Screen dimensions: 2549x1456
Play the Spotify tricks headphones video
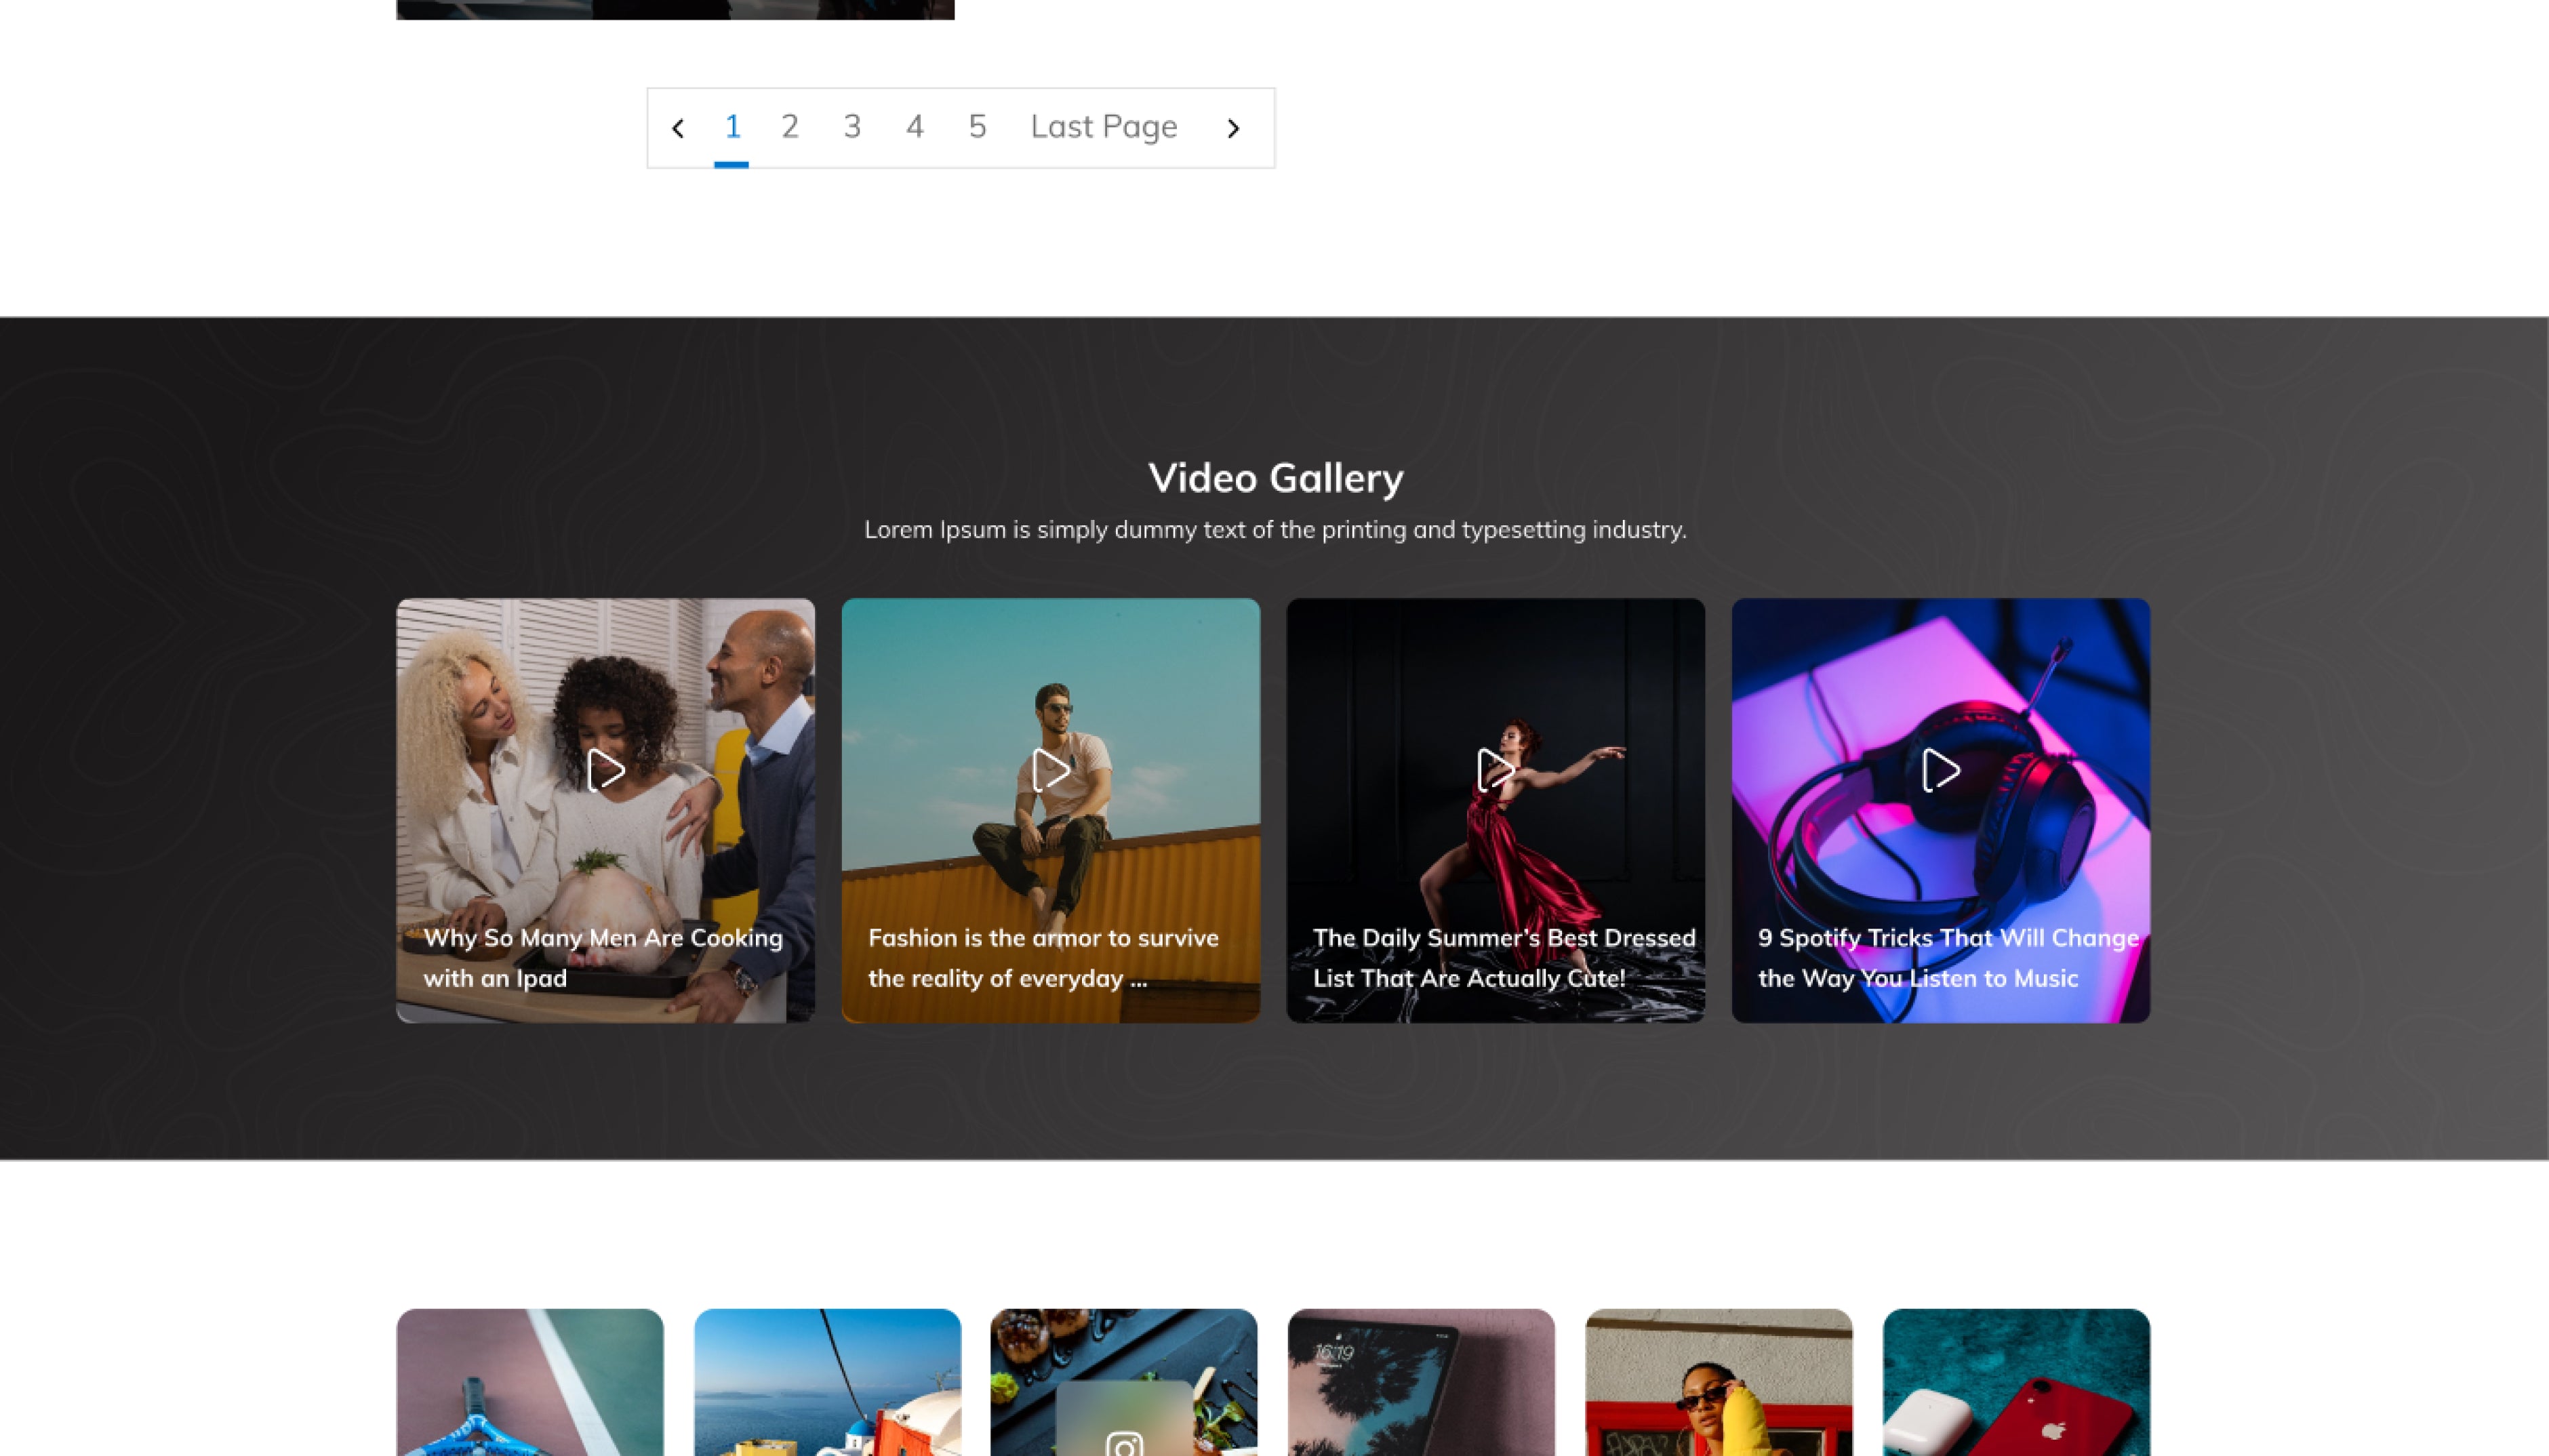[x=1940, y=770]
